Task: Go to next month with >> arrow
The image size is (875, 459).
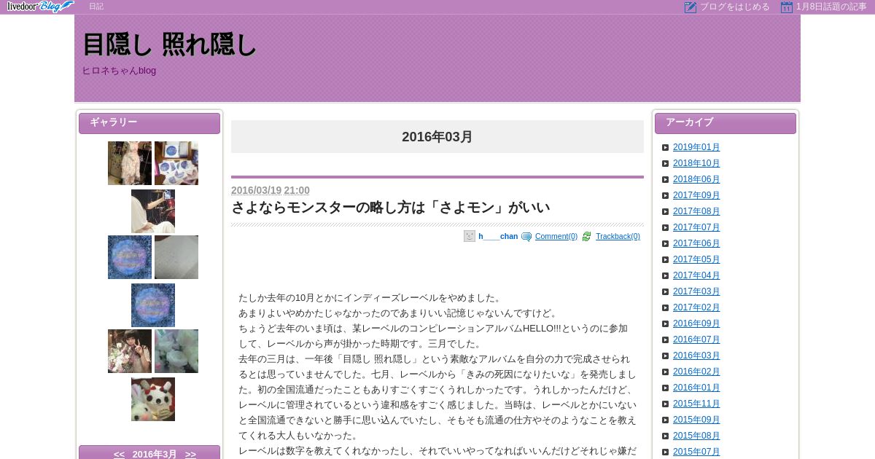Action: pos(190,454)
